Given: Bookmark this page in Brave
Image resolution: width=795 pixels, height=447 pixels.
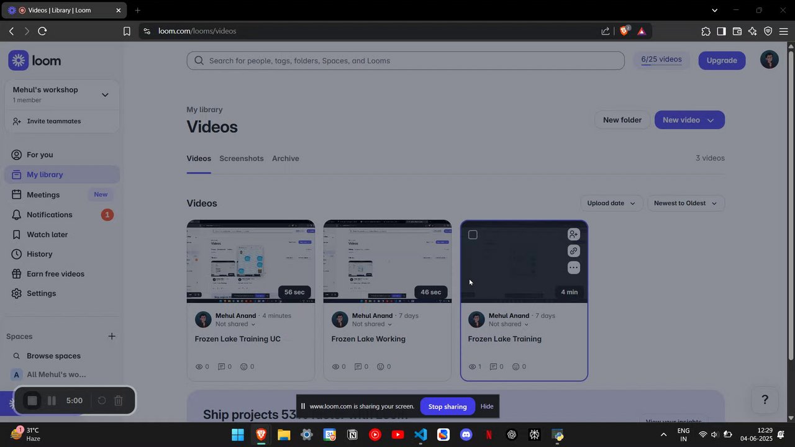Looking at the screenshot, I should 127,31.
